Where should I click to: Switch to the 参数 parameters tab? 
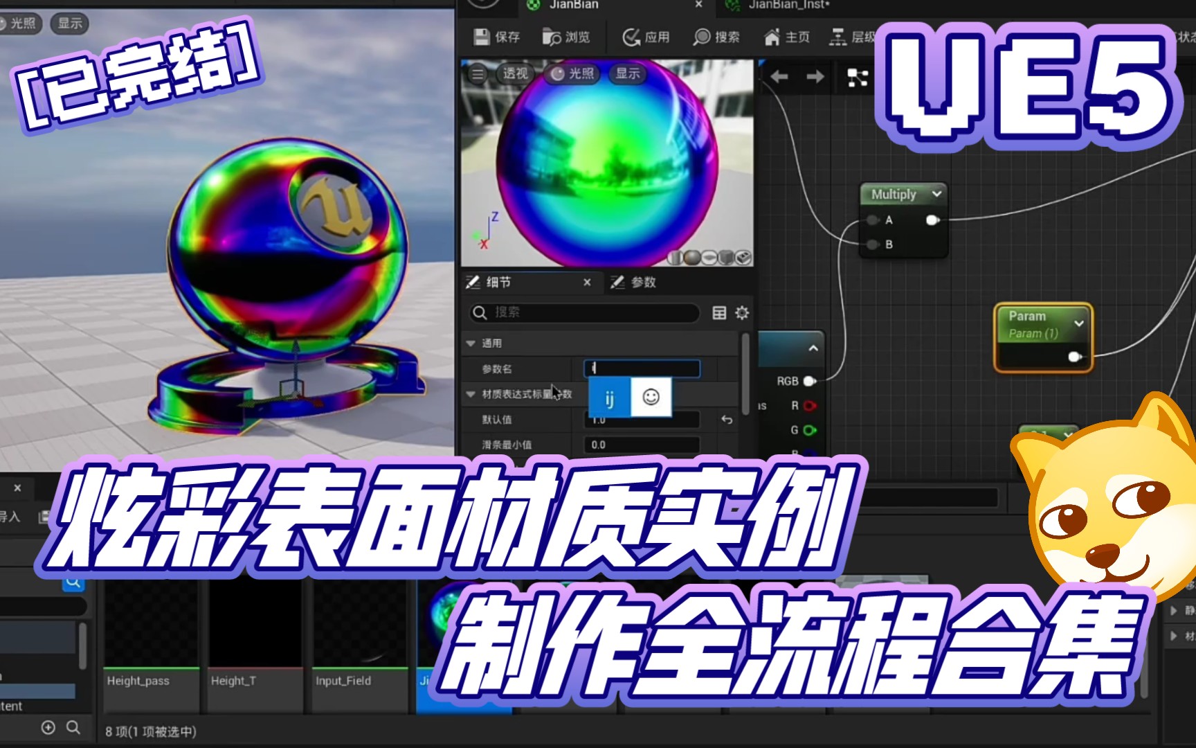(x=633, y=282)
